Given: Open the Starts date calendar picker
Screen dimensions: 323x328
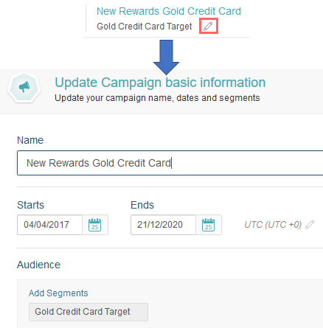Looking at the screenshot, I should 95,225.
